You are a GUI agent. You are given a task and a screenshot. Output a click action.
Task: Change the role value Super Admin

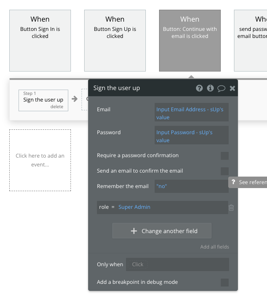(x=134, y=207)
